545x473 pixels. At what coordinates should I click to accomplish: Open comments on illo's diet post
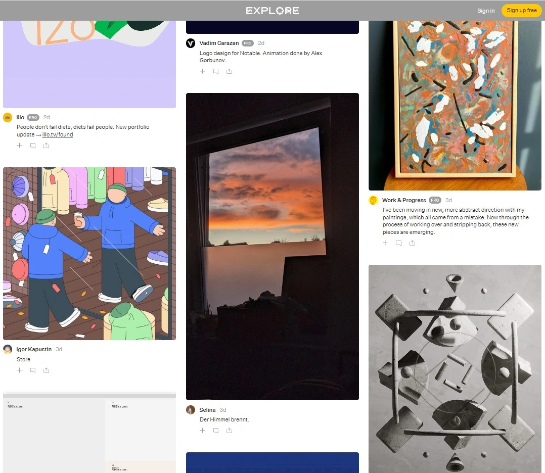coord(33,146)
